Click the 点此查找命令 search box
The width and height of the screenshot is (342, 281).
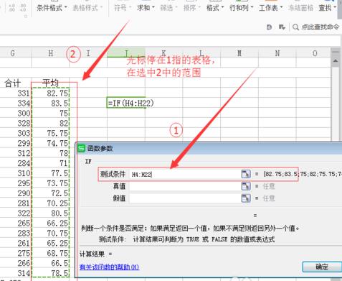(x=315, y=27)
